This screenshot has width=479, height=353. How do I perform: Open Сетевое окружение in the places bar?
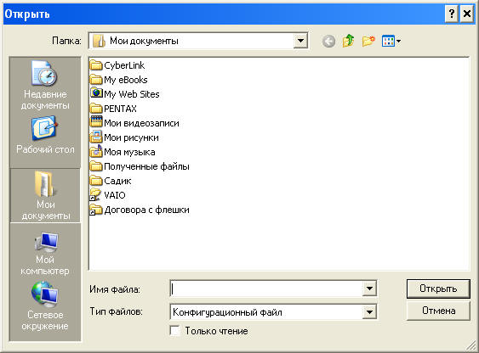pyautogui.click(x=45, y=306)
